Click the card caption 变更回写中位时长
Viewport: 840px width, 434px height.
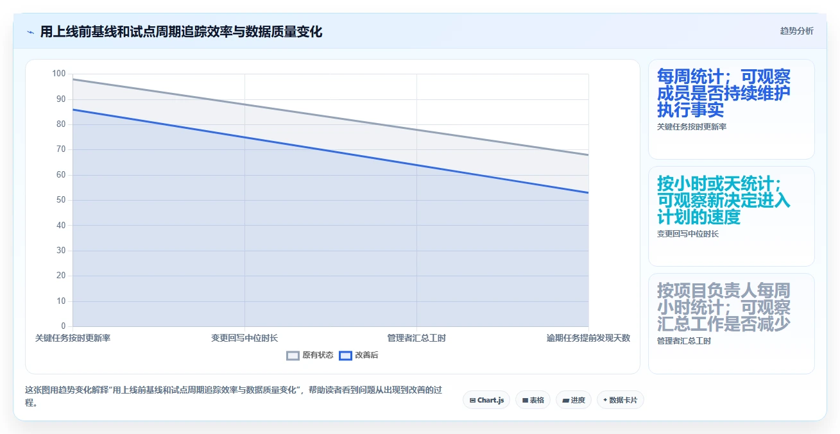tap(688, 234)
